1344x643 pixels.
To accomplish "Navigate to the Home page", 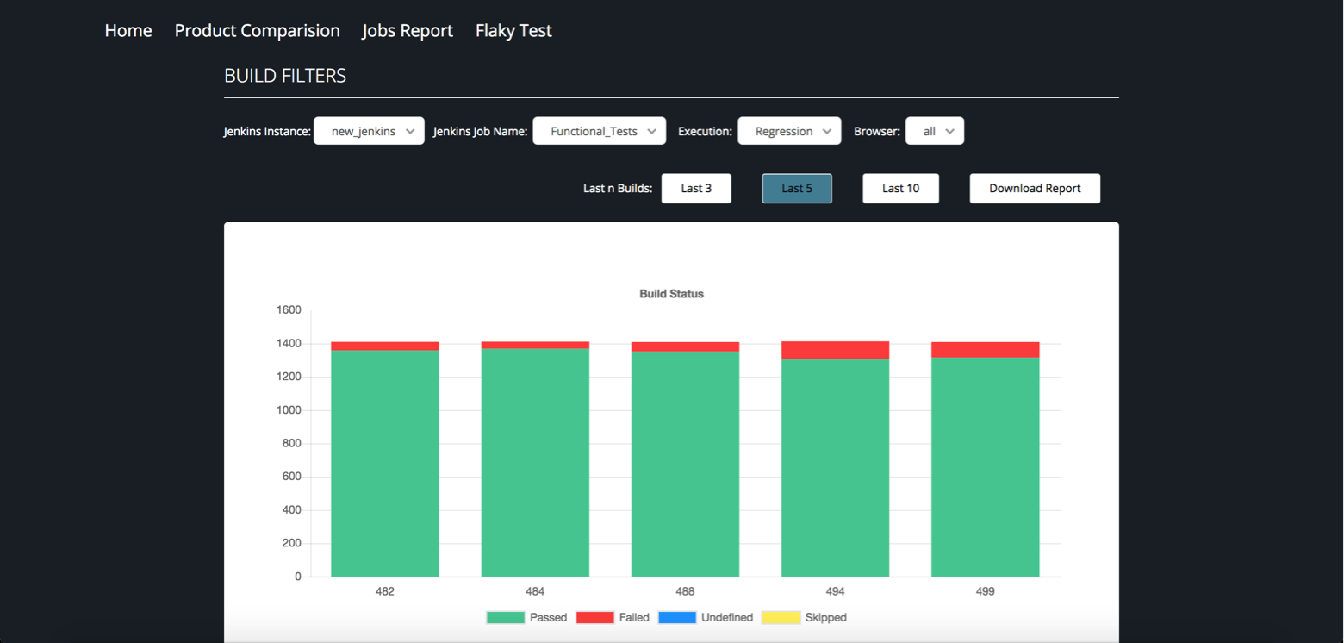I will point(128,30).
